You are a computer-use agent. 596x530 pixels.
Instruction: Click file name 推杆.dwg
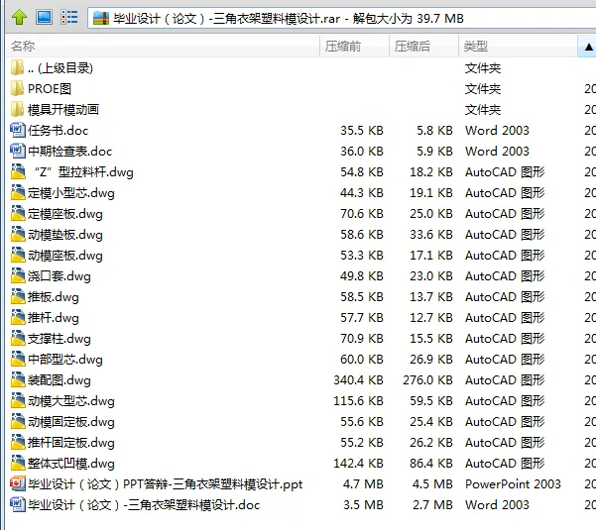(54, 318)
